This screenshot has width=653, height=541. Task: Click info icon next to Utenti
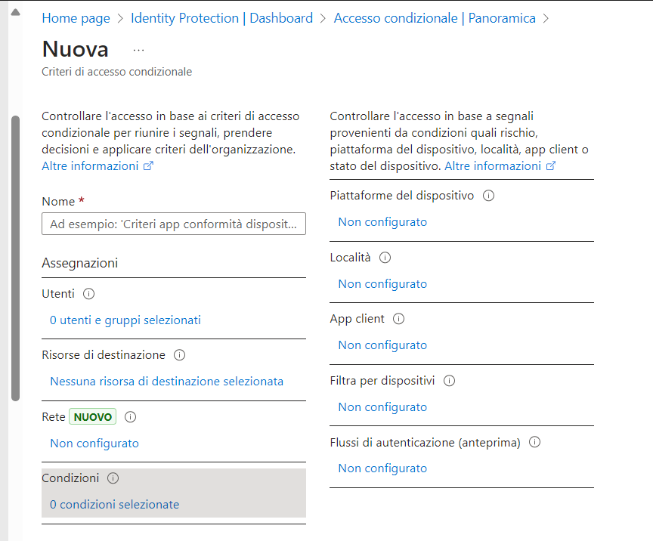(x=88, y=294)
